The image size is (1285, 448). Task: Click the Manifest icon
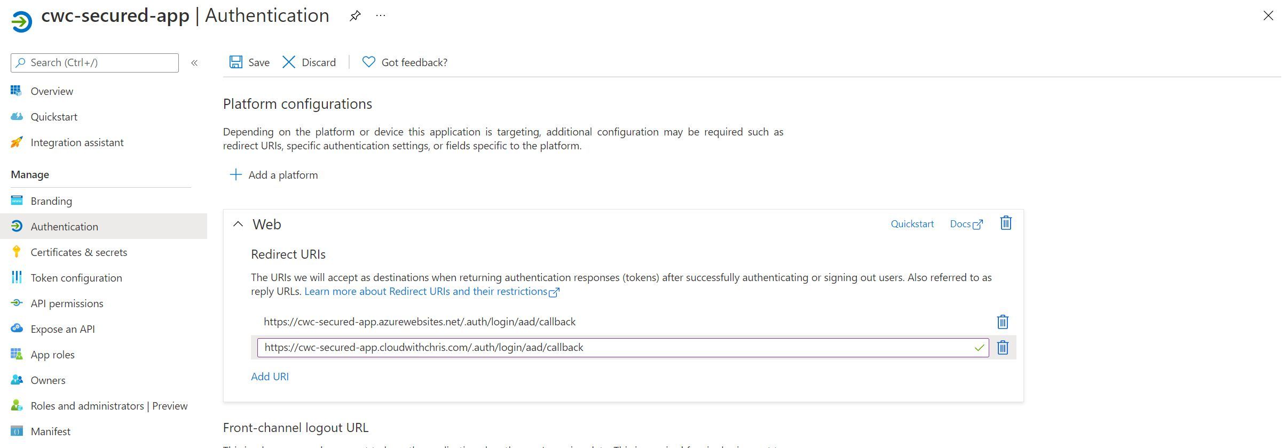click(x=17, y=431)
